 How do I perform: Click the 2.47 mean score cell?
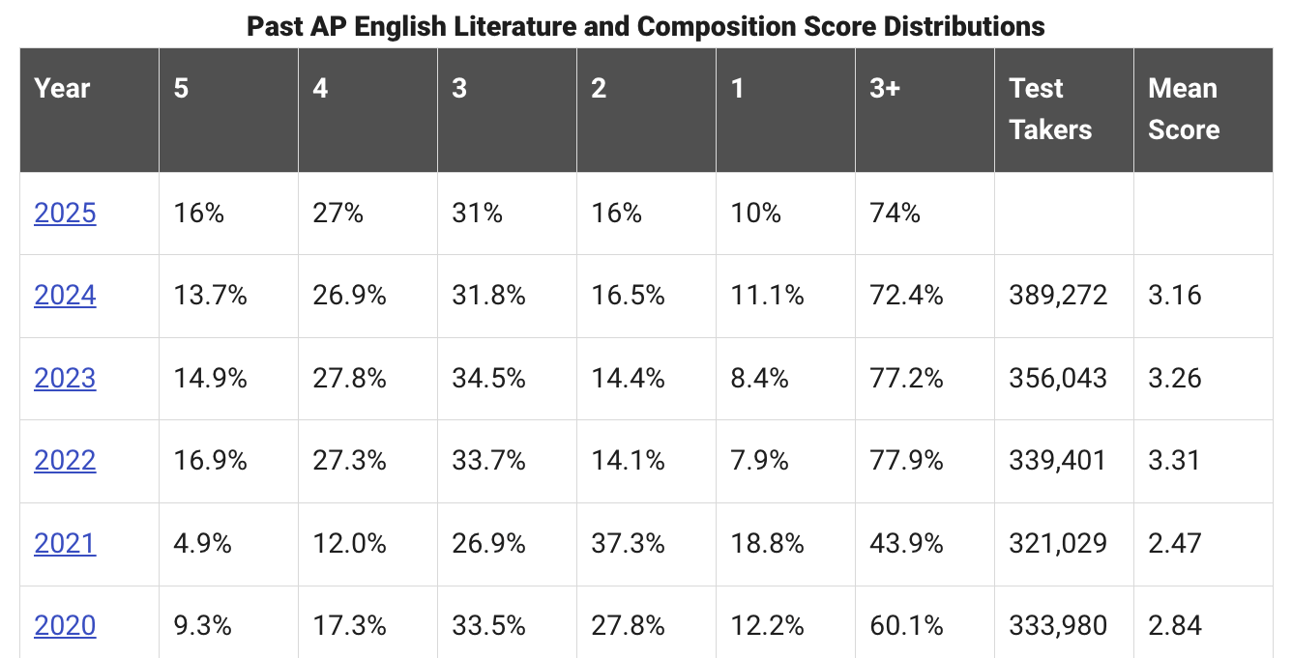1175,543
